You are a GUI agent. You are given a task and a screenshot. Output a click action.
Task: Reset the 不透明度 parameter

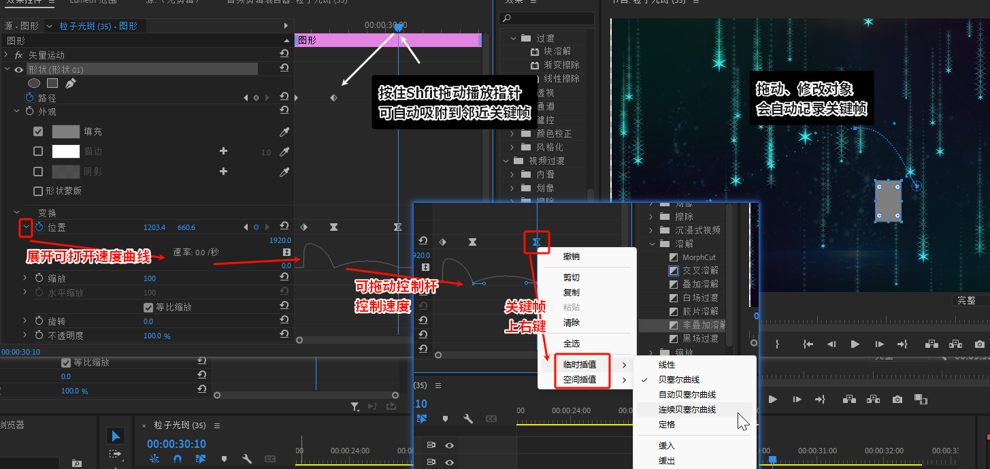click(284, 335)
